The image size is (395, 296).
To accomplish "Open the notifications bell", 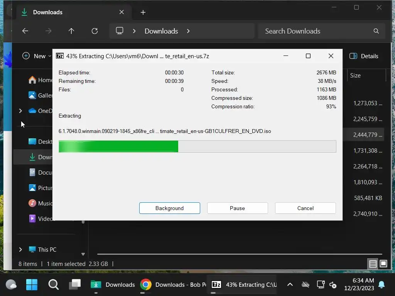I will click(x=381, y=284).
